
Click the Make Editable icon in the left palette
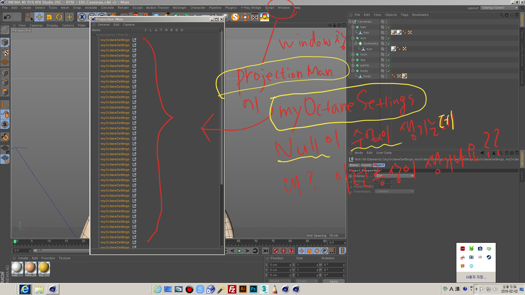pyautogui.click(x=5, y=29)
